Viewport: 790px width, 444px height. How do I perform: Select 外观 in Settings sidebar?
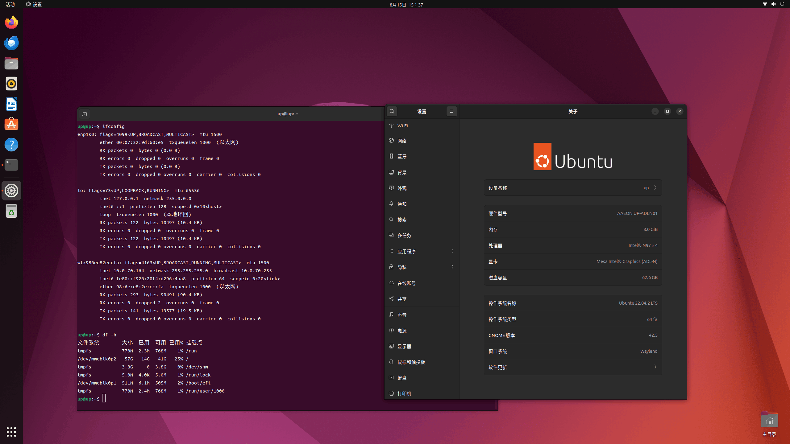[x=422, y=188]
